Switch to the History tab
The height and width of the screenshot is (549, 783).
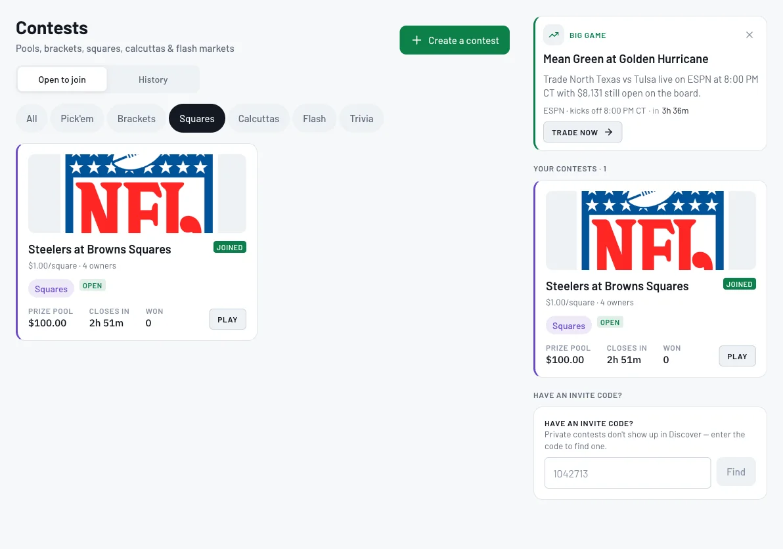coord(153,79)
